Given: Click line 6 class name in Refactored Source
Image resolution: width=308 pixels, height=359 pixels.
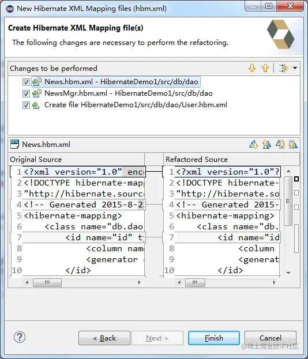Looking at the screenshot, I should [238, 226].
